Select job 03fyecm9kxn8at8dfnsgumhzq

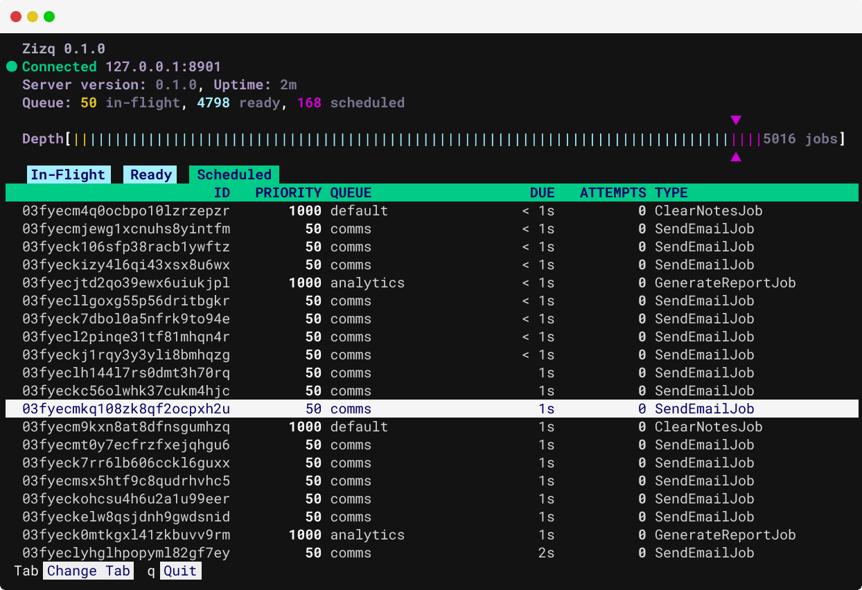click(431, 427)
